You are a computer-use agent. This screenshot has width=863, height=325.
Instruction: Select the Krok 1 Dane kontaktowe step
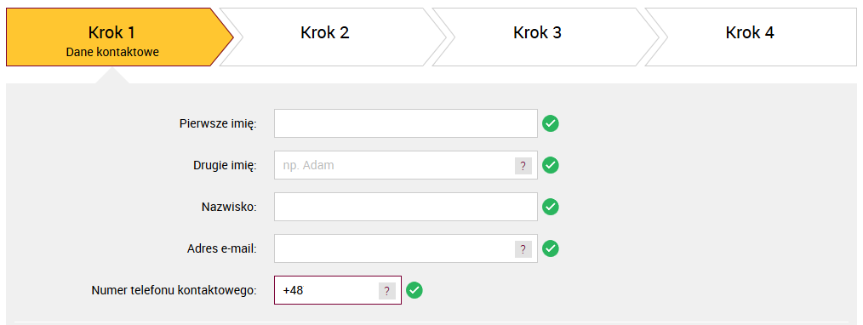(x=119, y=37)
